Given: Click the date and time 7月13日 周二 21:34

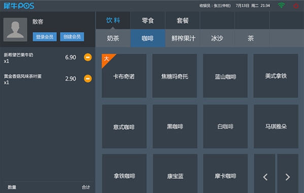Looking at the screenshot, I should [253, 6].
